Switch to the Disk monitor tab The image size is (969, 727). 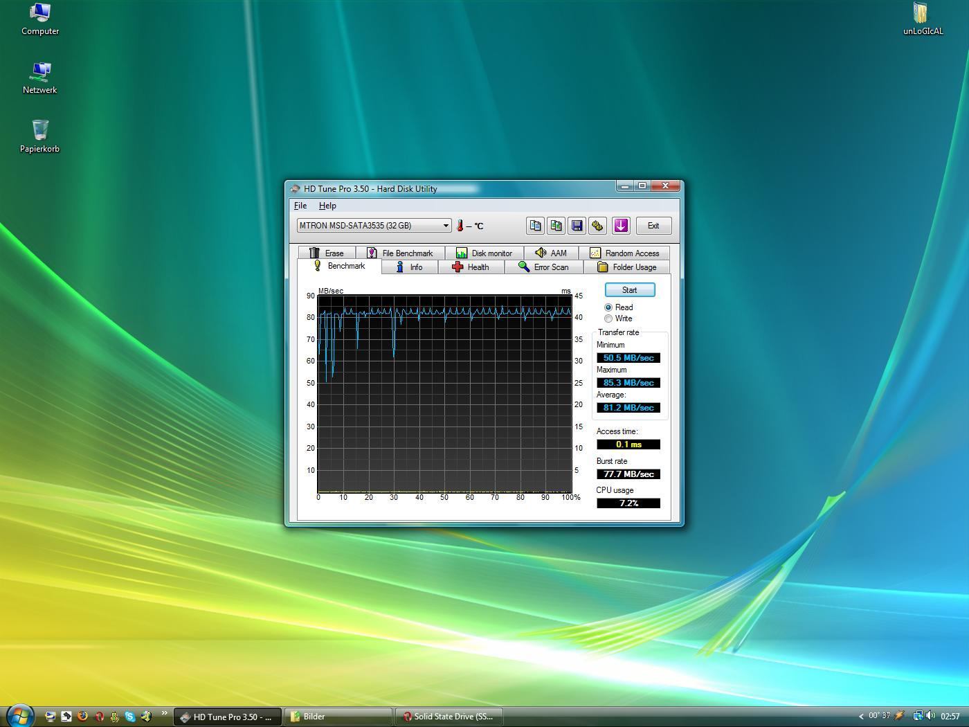coord(484,253)
